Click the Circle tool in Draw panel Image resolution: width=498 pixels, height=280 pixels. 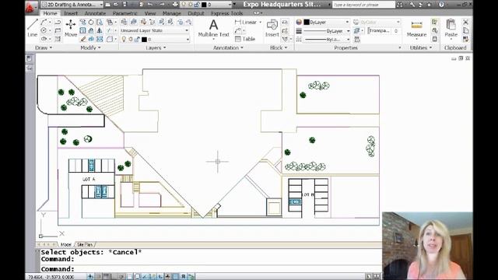click(44, 30)
